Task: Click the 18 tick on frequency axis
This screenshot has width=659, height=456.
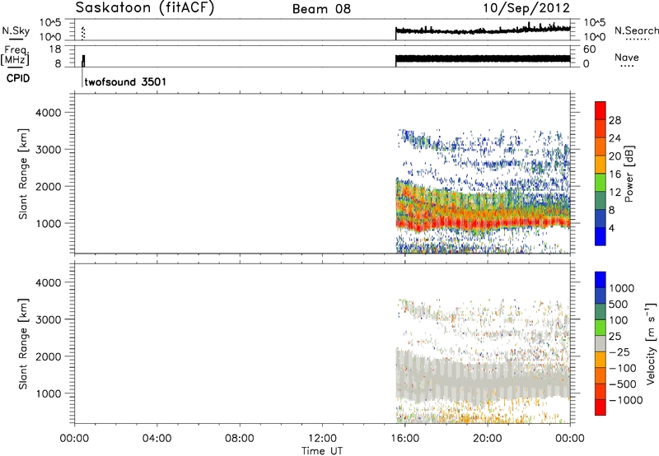Action: pos(55,49)
